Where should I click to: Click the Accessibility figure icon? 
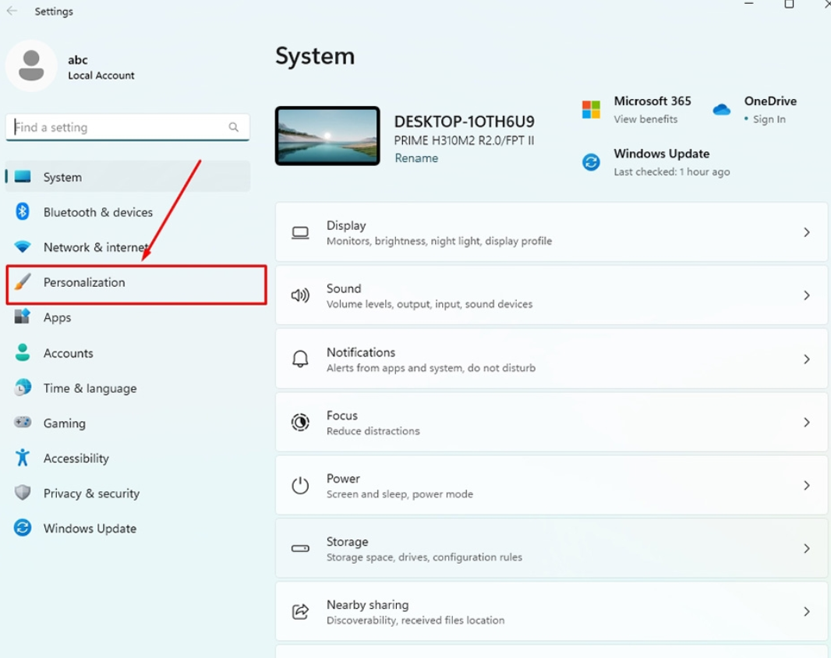click(23, 458)
